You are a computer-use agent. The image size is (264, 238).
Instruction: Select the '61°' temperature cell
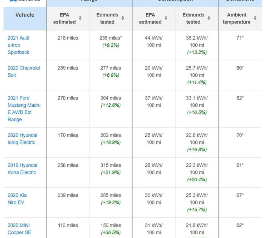coord(240,165)
